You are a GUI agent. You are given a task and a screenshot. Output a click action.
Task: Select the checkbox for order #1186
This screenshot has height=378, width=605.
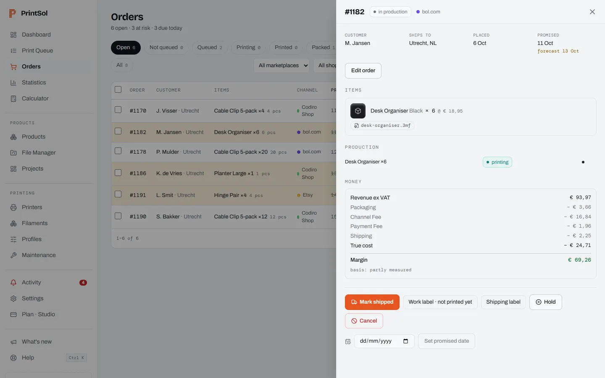pyautogui.click(x=118, y=173)
